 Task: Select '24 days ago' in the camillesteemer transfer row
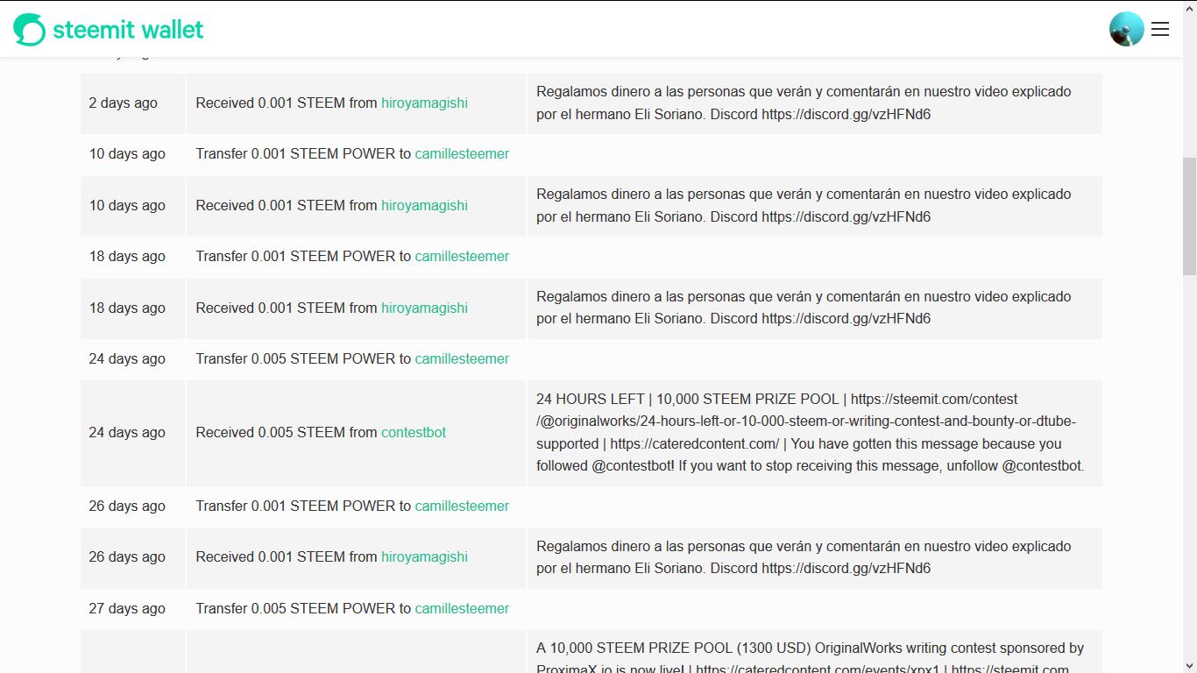pyautogui.click(x=127, y=358)
